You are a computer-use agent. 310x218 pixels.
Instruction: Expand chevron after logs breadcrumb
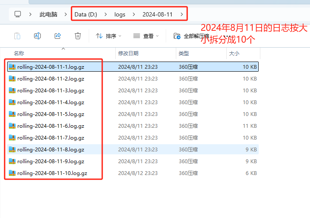pyautogui.click(x=134, y=14)
